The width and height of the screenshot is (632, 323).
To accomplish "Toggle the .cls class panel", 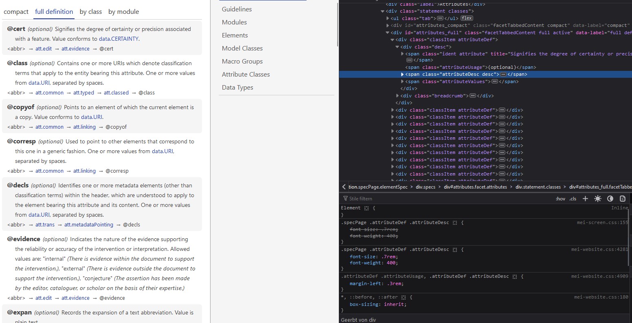I will pos(573,199).
